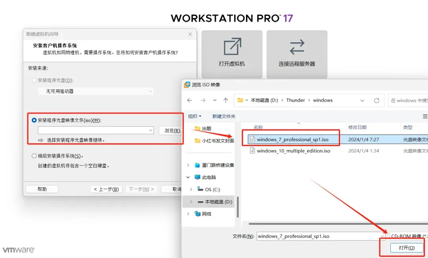Click the windows breadcrumb segment
This screenshot has width=428, height=258.
click(x=323, y=100)
